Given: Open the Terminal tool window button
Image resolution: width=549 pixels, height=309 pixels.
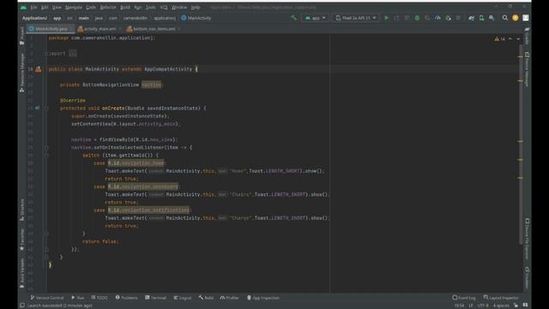Looking at the screenshot, I should (155, 298).
